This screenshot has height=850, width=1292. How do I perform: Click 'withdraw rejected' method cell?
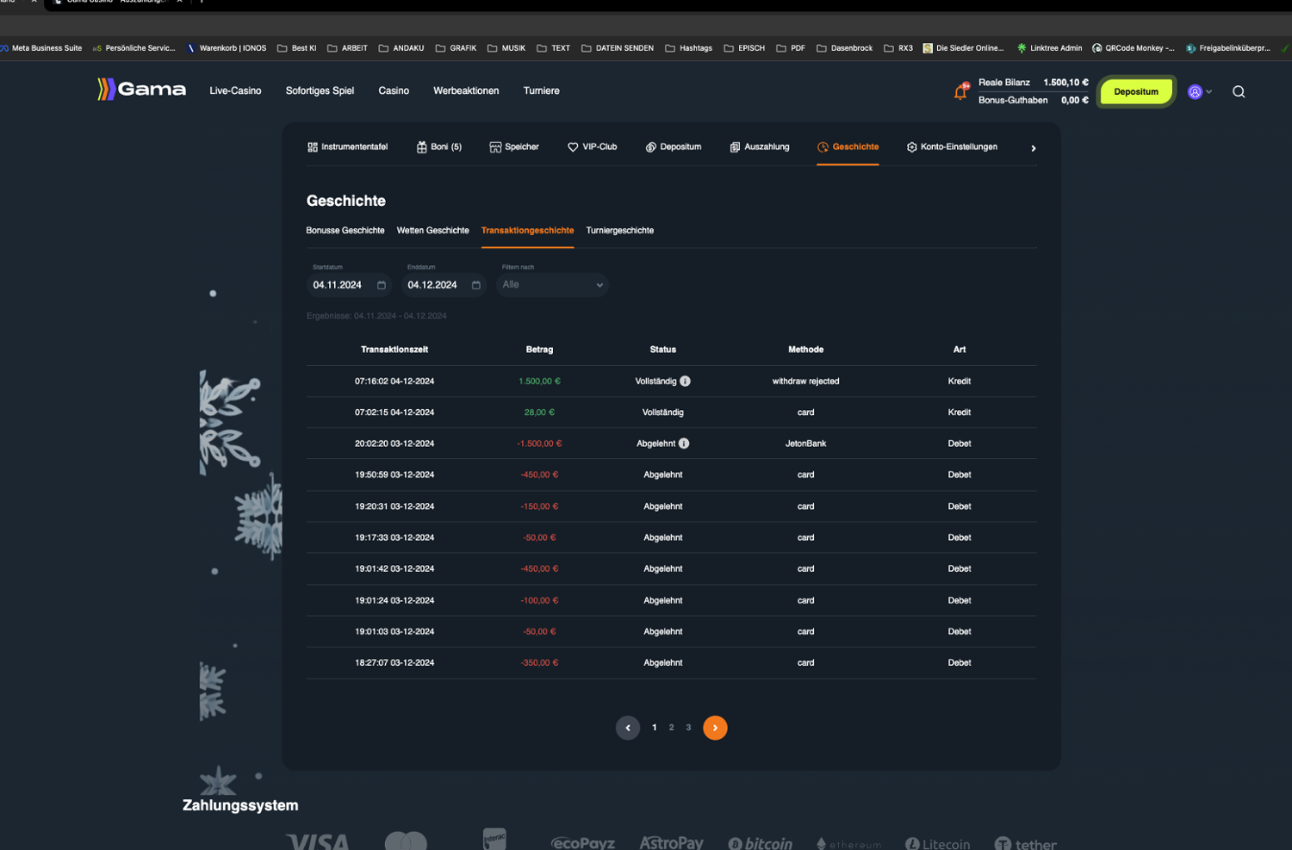[805, 382]
